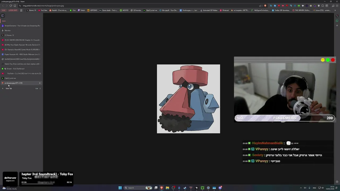Open the YouTube bookmark
The height and width of the screenshot is (191, 340).
pos(43,10)
